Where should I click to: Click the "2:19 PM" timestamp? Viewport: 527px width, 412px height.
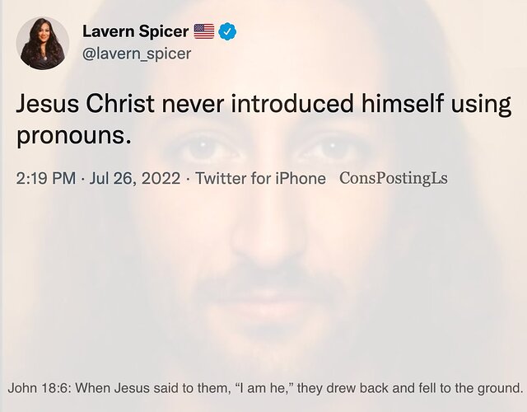point(47,178)
